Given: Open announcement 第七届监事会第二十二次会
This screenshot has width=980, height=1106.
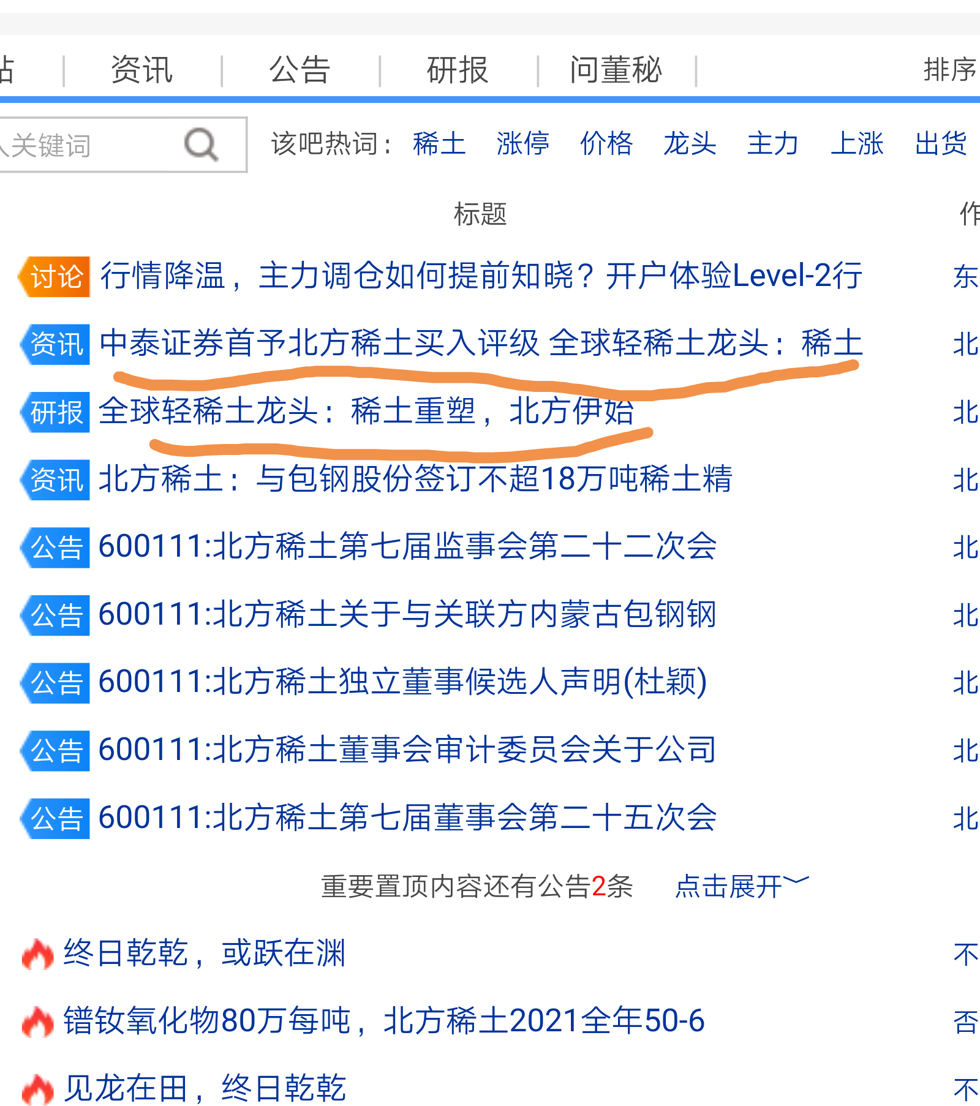Looking at the screenshot, I should (x=407, y=546).
